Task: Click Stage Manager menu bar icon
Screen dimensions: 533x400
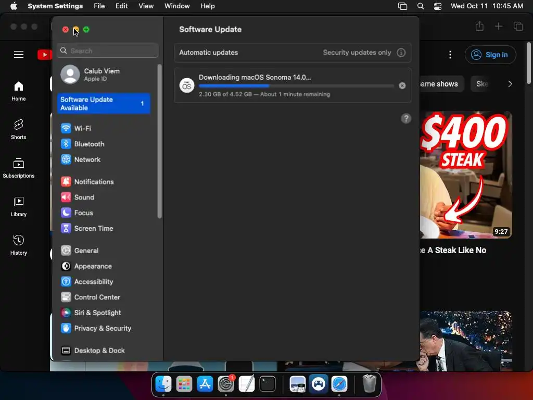Action: click(x=402, y=6)
